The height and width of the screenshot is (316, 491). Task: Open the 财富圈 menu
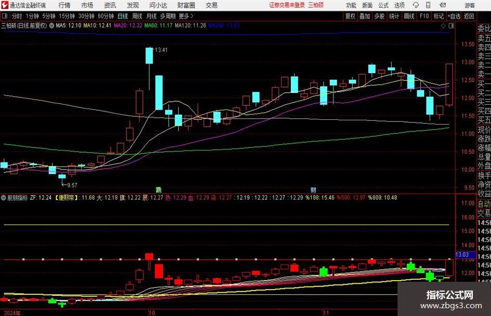coord(186,5)
